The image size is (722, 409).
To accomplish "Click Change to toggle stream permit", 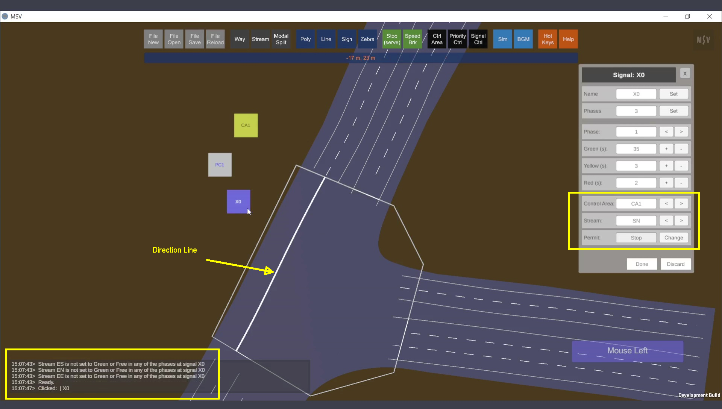I will click(x=673, y=238).
